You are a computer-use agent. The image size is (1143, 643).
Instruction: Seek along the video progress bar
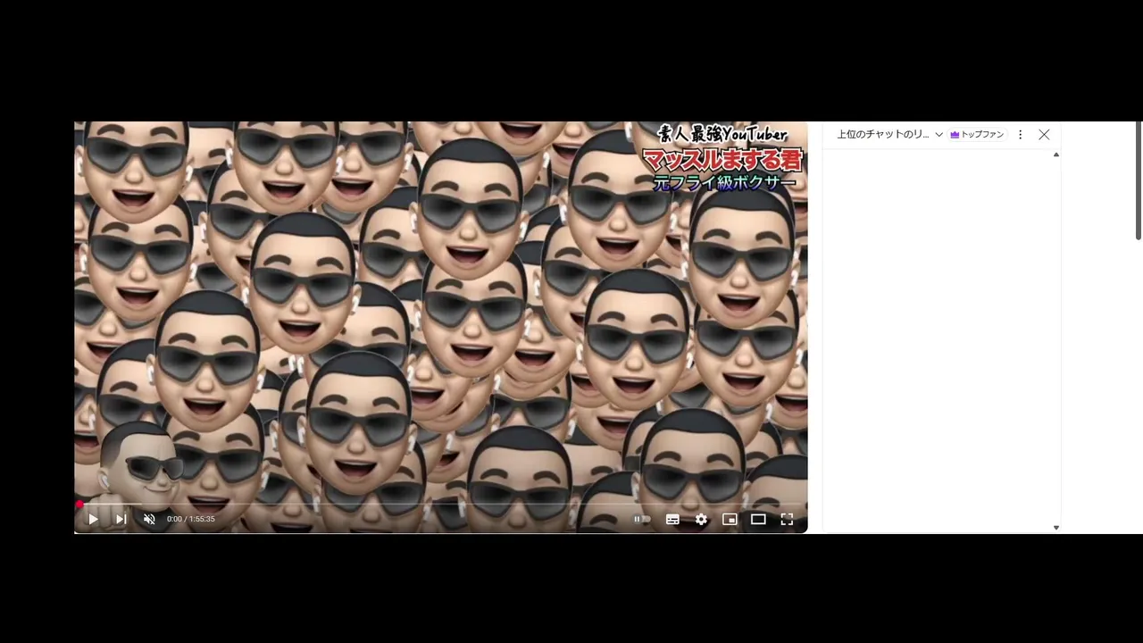pyautogui.click(x=441, y=504)
